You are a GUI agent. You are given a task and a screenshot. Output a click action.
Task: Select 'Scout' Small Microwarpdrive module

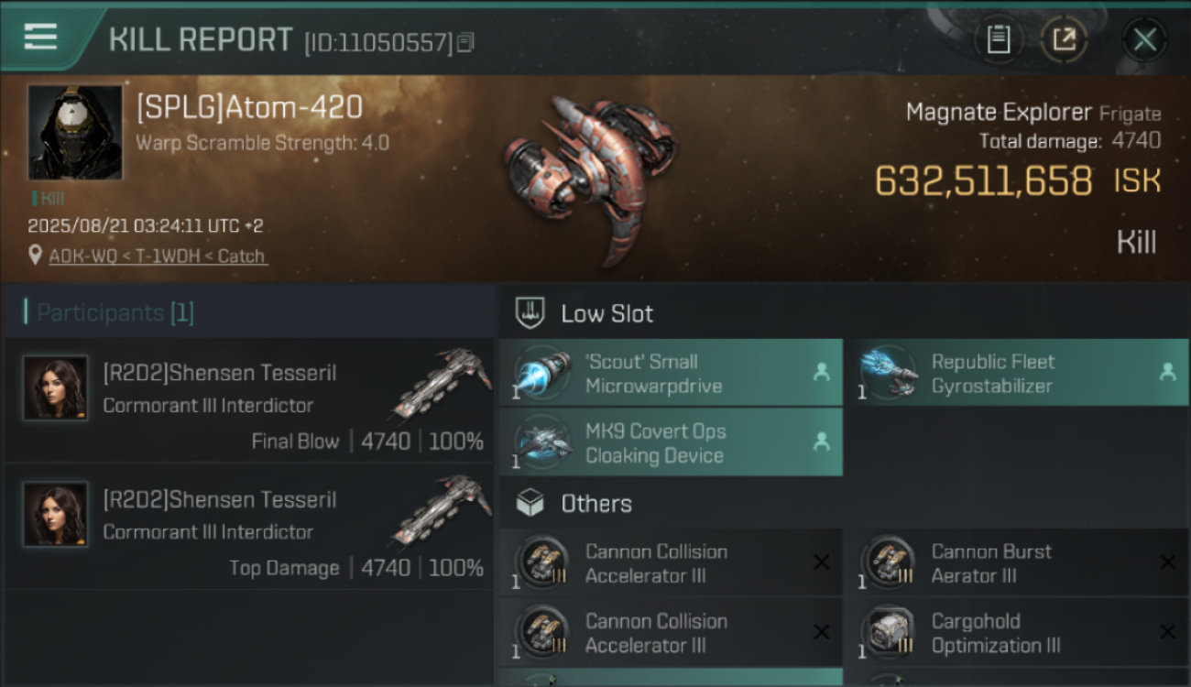[671, 373]
